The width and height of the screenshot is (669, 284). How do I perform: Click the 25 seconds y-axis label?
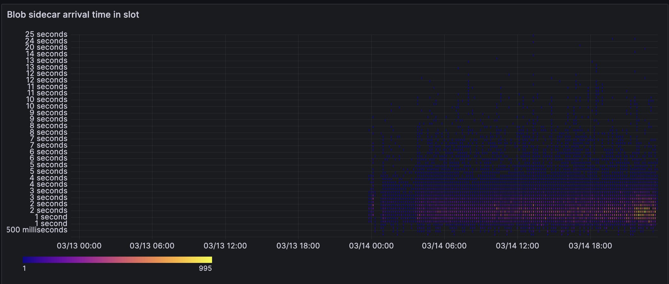(x=46, y=34)
